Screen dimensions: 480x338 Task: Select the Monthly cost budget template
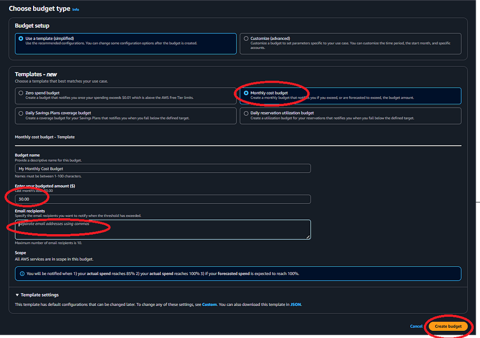[x=246, y=93]
